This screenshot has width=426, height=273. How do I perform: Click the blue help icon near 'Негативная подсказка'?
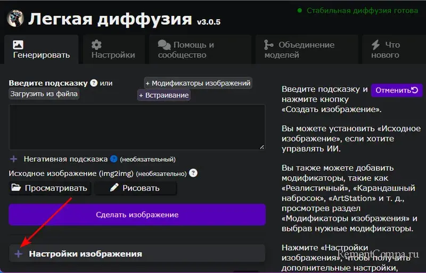113,159
